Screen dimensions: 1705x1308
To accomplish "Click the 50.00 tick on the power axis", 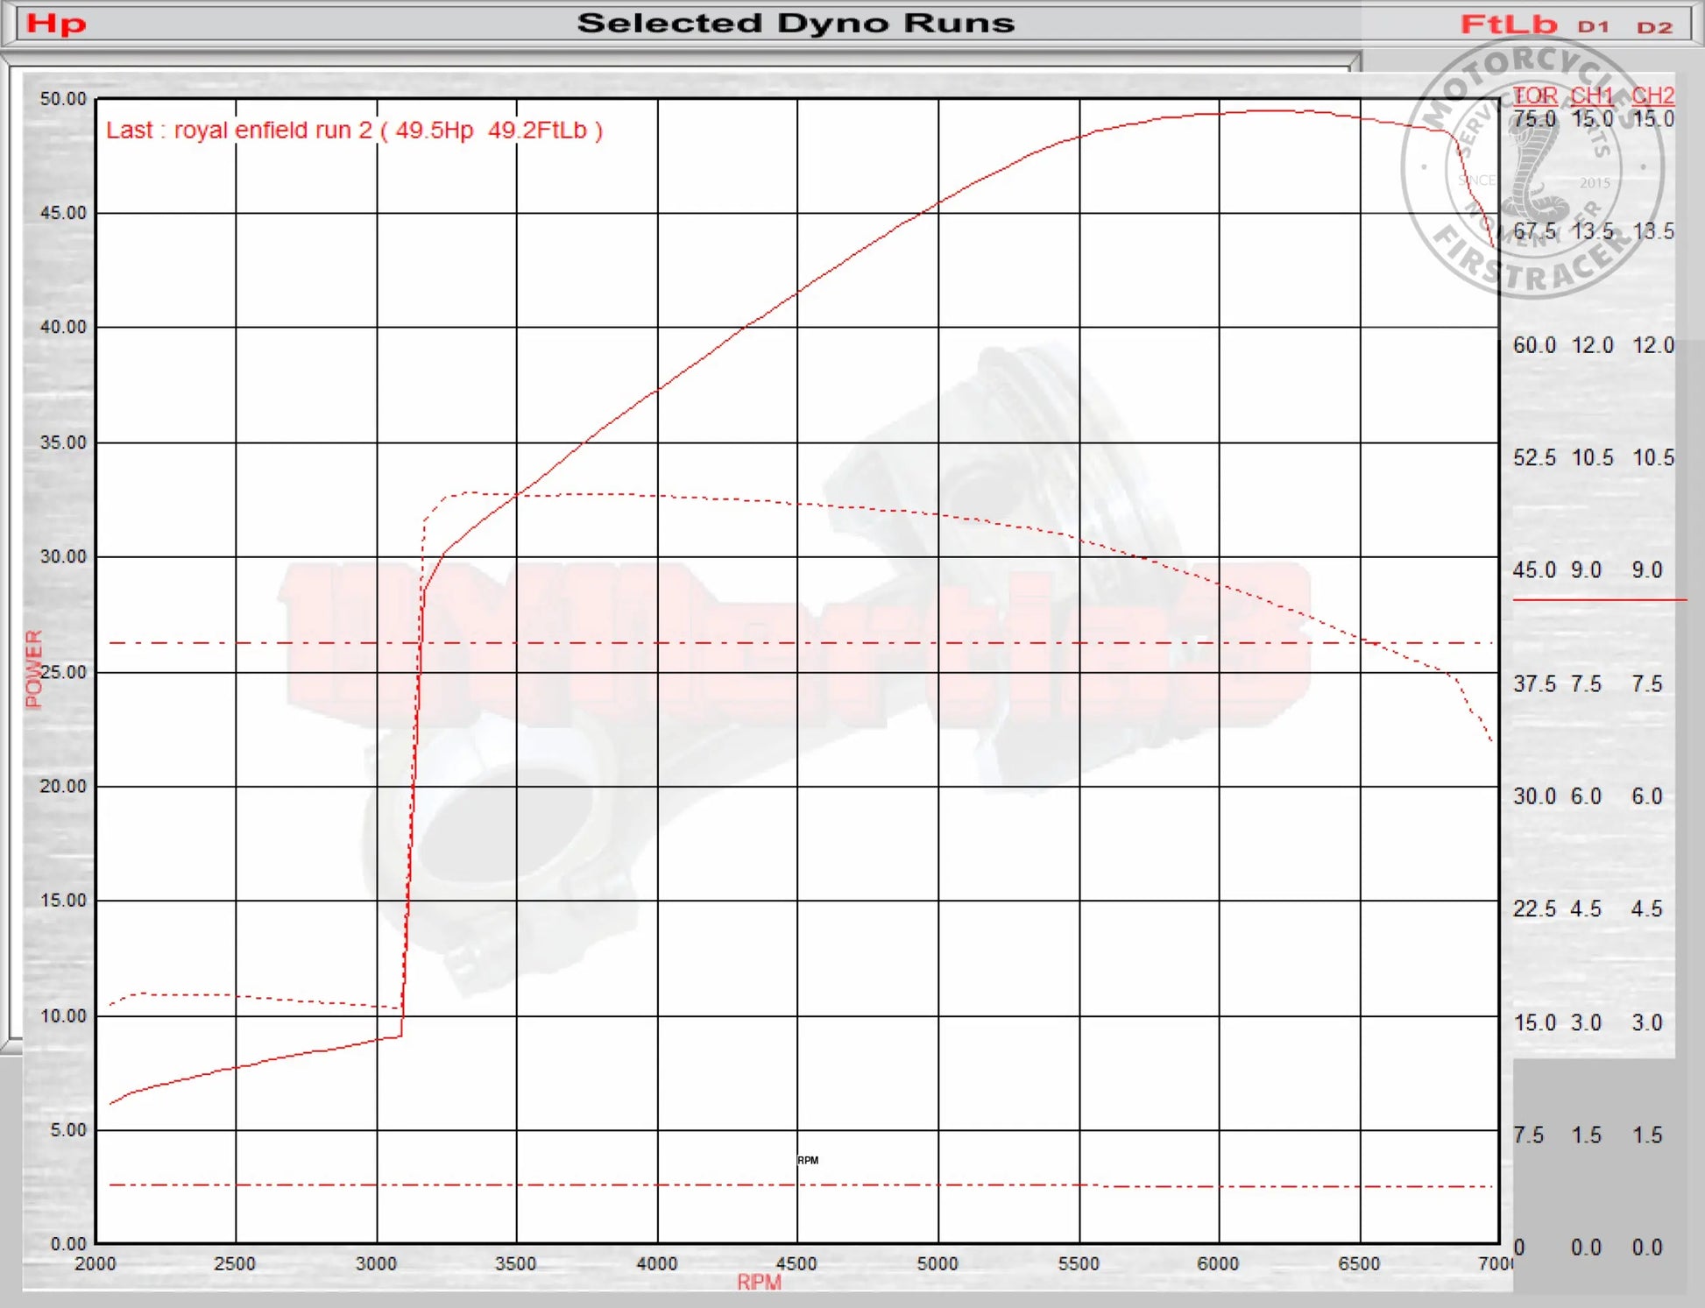I will click(63, 99).
